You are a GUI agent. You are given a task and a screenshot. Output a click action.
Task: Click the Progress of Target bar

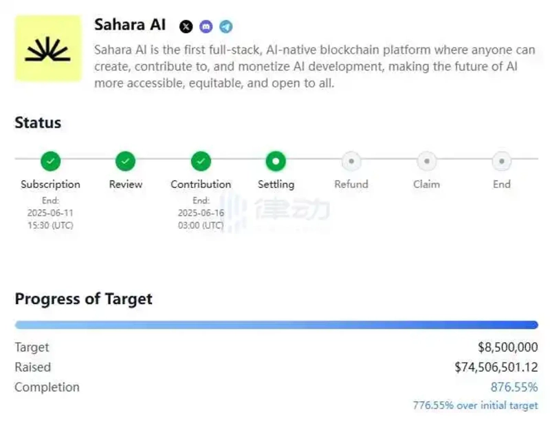276,325
